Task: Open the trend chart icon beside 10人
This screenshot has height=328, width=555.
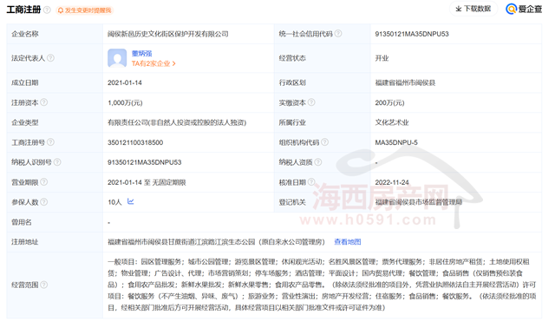Action: (131, 201)
